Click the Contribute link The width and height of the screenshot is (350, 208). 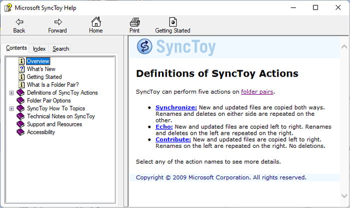pos(173,139)
